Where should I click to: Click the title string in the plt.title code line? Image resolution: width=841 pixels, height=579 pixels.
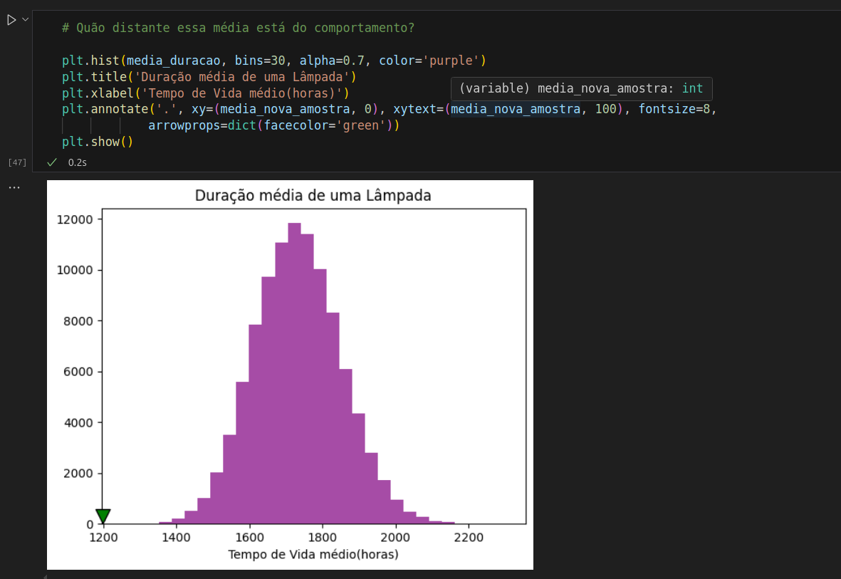pos(242,77)
